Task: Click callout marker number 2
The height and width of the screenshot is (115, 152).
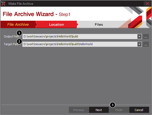Action: 19,41
